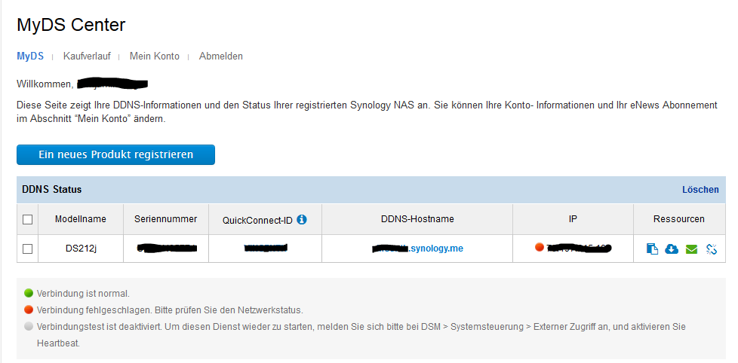738x363 pixels.
Task: Click the red status dot in the IP cell
Action: tap(540, 247)
